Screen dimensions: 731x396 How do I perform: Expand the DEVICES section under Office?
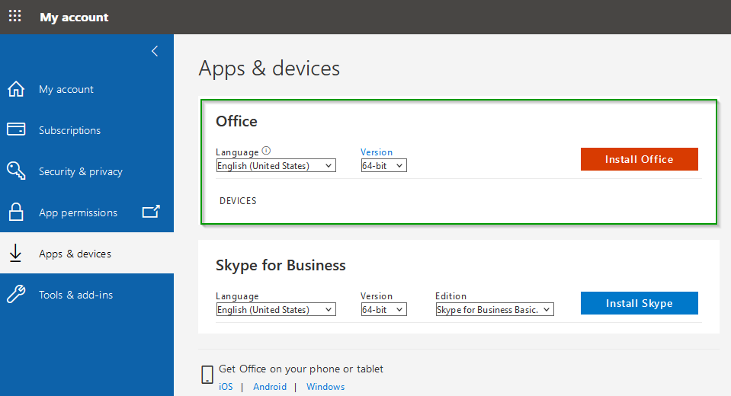(x=238, y=201)
